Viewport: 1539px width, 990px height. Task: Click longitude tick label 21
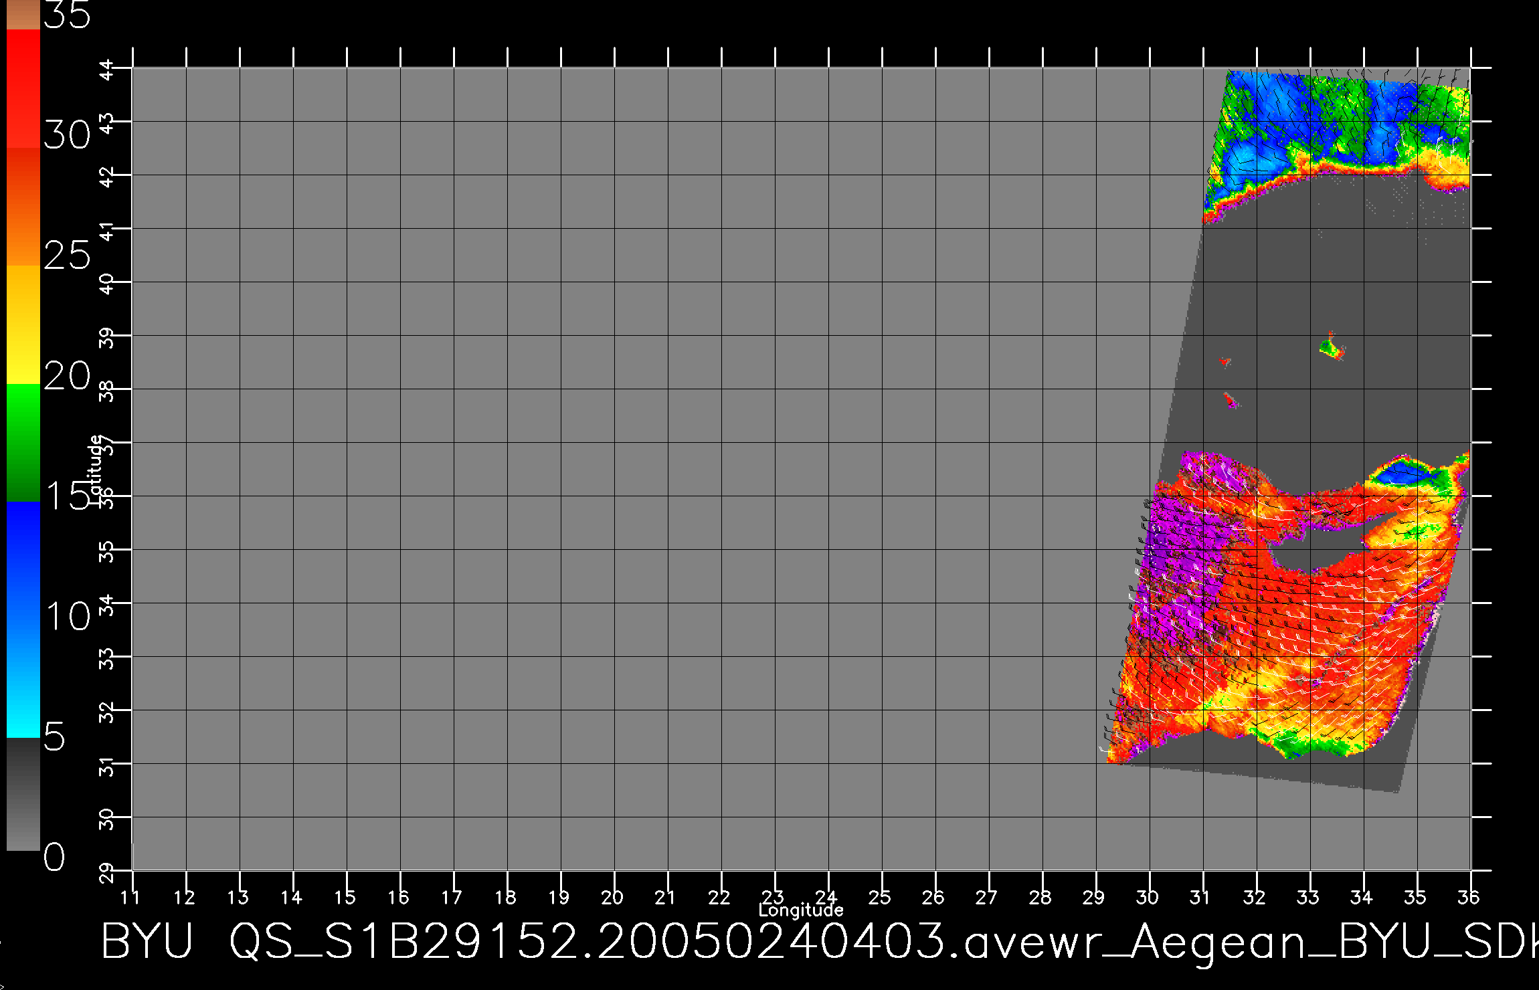666,897
